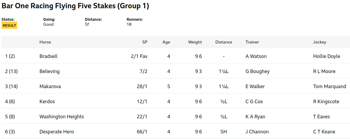350x139 pixels.
Task: Click the Age column header
Action: 166,42
